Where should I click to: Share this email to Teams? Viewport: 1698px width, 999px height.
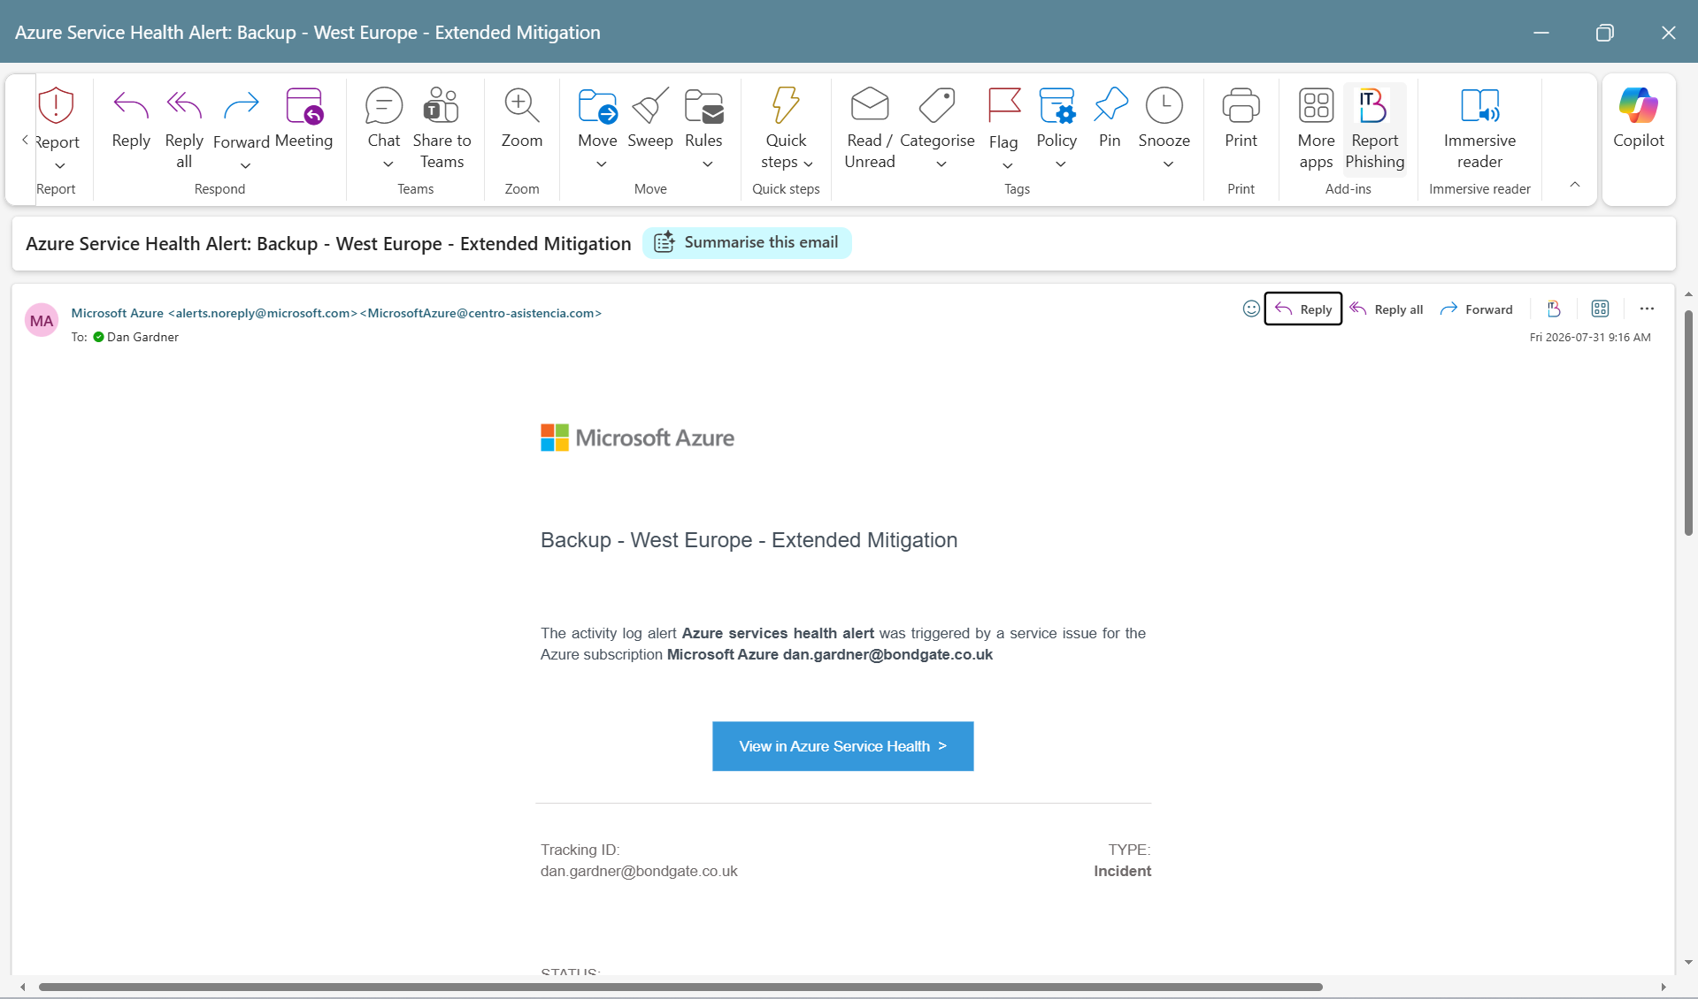442,128
